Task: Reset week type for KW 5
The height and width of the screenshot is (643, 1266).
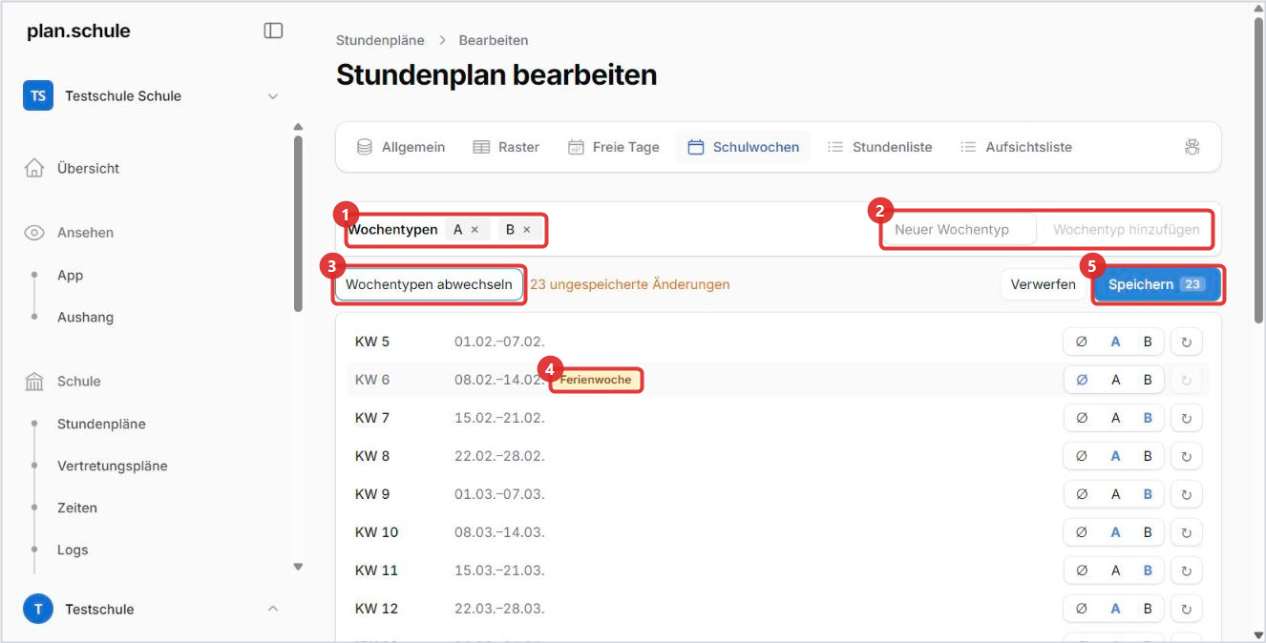Action: (1187, 342)
